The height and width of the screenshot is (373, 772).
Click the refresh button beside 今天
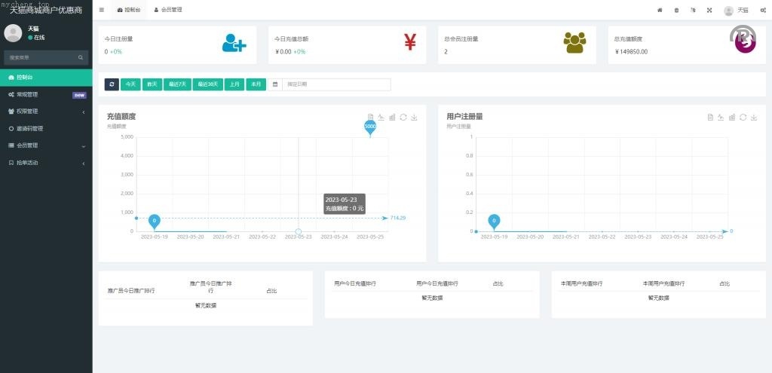(112, 84)
